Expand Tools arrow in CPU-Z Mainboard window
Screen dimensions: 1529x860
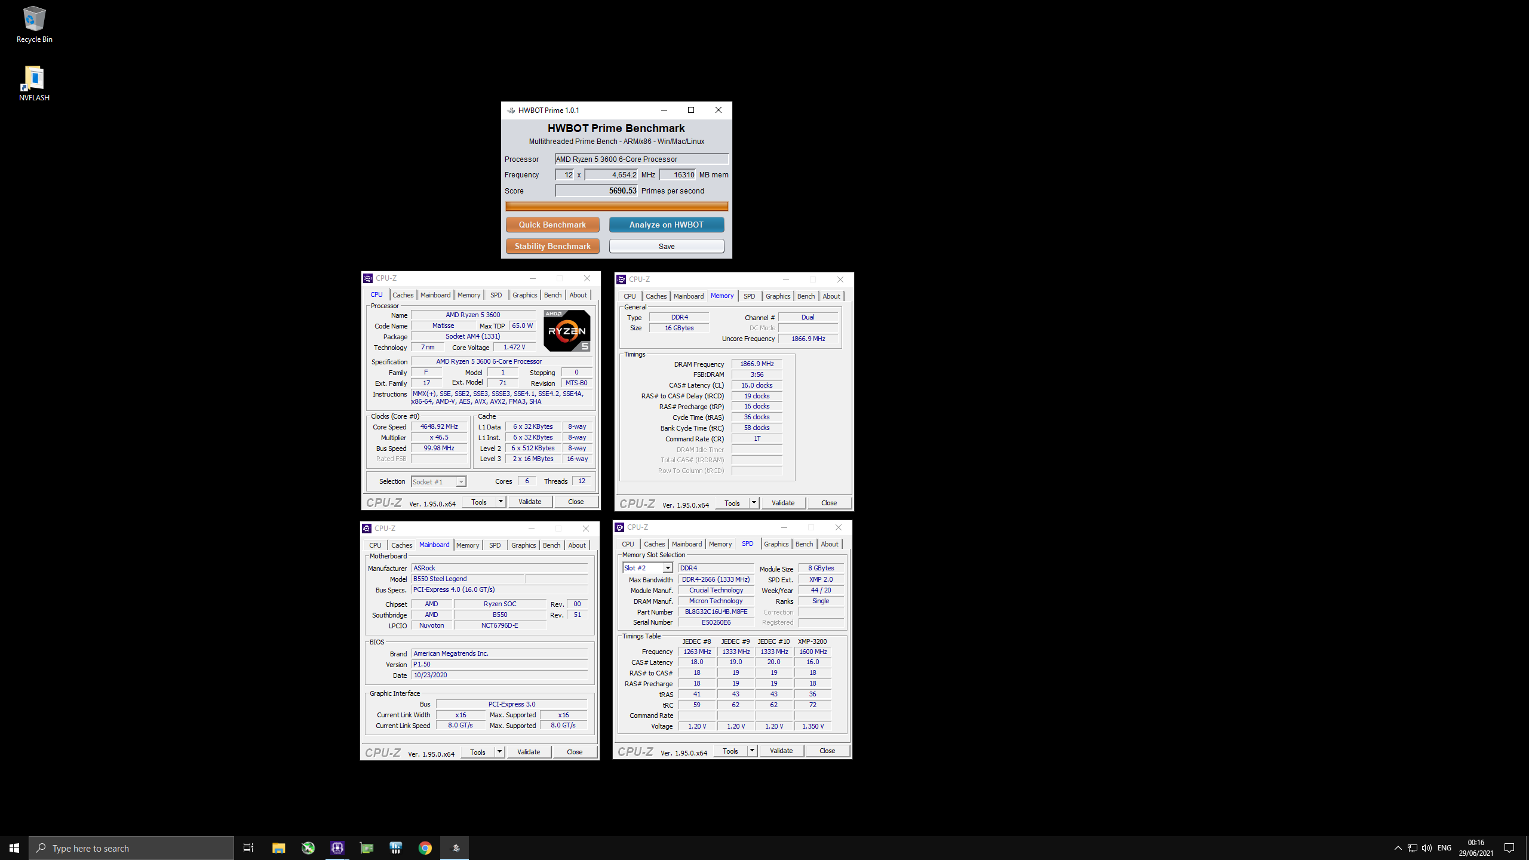tap(499, 752)
